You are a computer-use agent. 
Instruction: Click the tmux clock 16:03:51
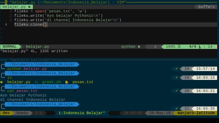pos(133,113)
